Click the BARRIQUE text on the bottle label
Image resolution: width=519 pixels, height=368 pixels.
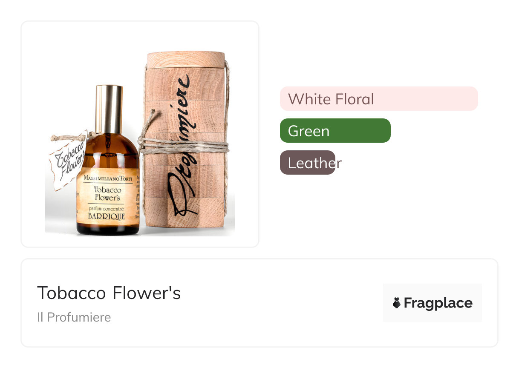(106, 216)
